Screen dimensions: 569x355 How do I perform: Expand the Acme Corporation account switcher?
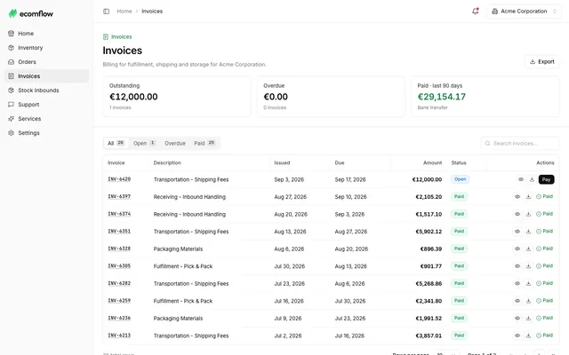[x=524, y=12]
